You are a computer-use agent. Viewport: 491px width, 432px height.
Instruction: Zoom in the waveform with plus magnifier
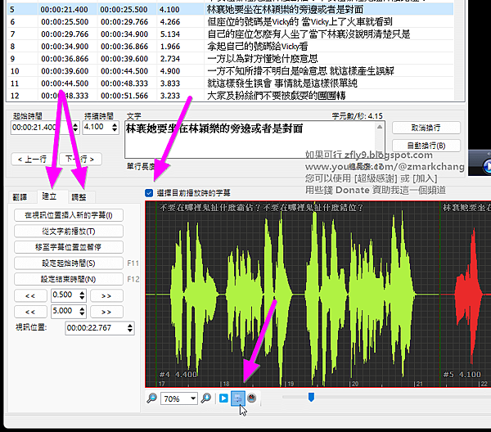pos(206,398)
